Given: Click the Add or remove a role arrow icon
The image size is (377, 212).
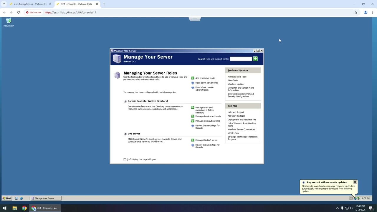Looking at the screenshot, I should tap(193, 78).
